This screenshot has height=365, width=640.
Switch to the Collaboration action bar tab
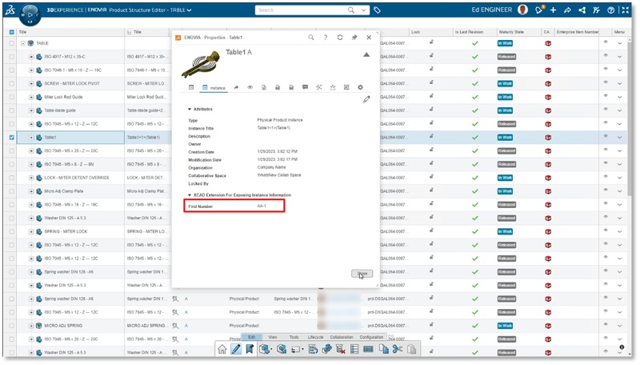(x=342, y=337)
